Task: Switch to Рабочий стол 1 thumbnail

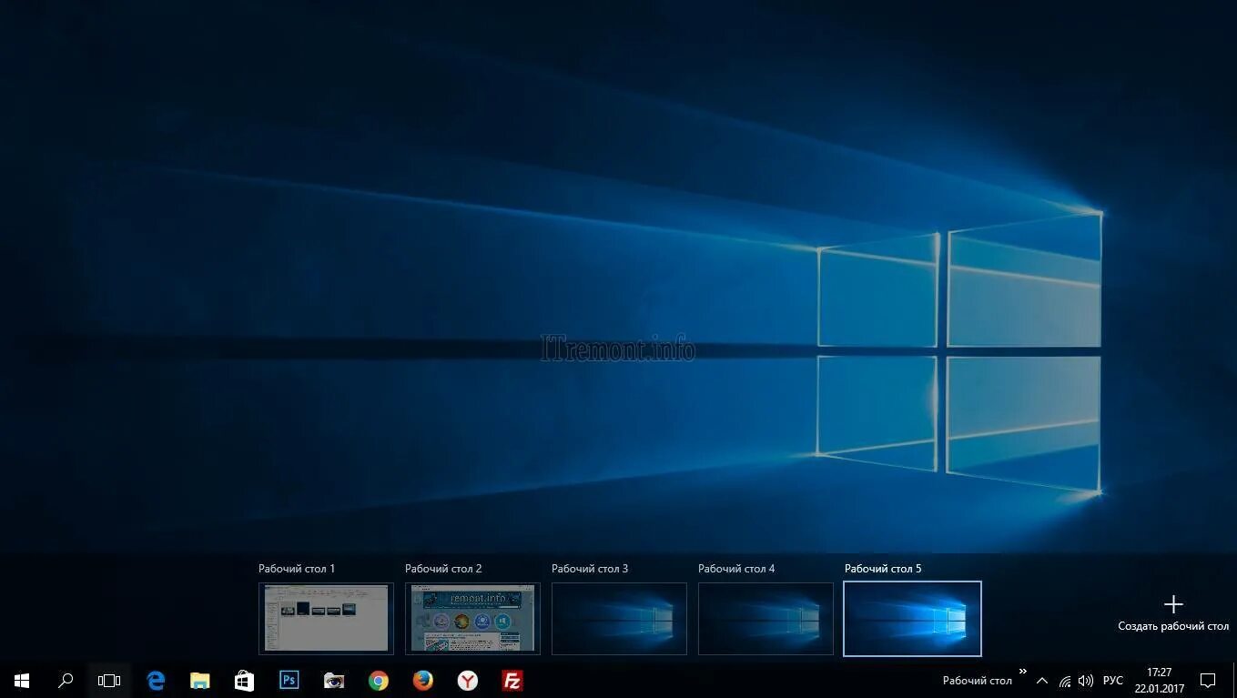Action: (x=326, y=619)
